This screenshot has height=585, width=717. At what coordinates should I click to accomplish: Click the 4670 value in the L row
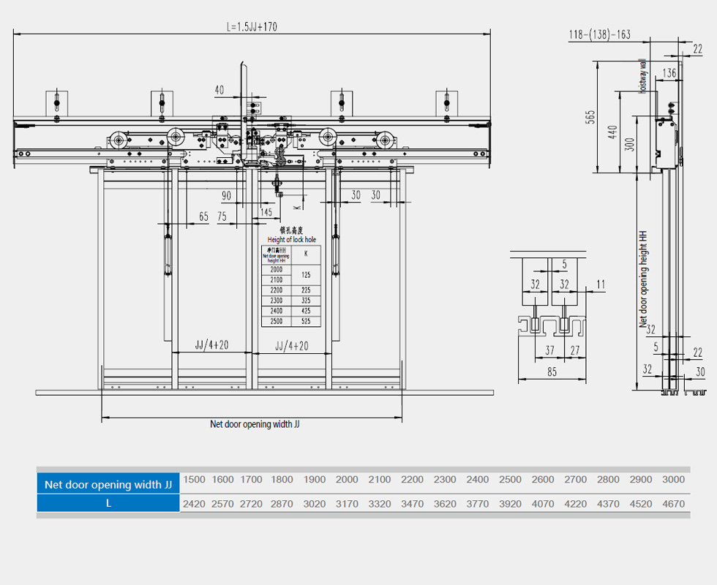coord(672,503)
